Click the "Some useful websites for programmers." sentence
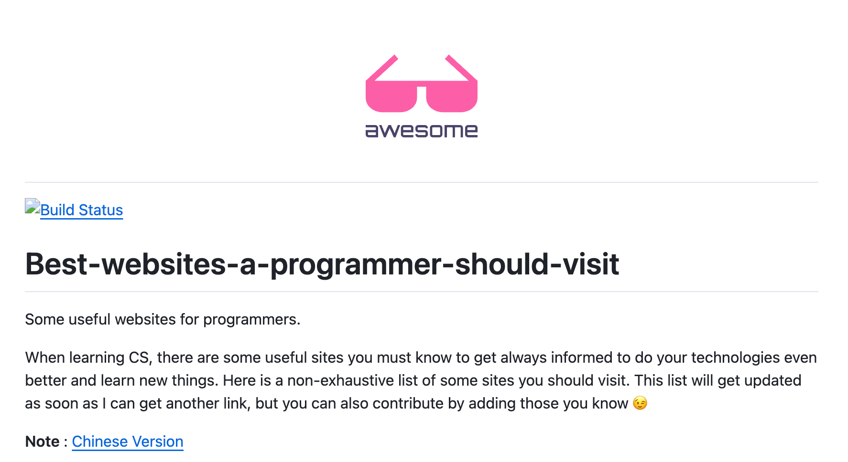Screen dimensions: 848x462 click(x=163, y=319)
